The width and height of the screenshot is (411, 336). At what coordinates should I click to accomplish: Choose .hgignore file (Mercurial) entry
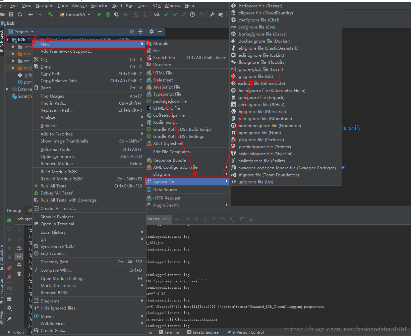pos(285,111)
